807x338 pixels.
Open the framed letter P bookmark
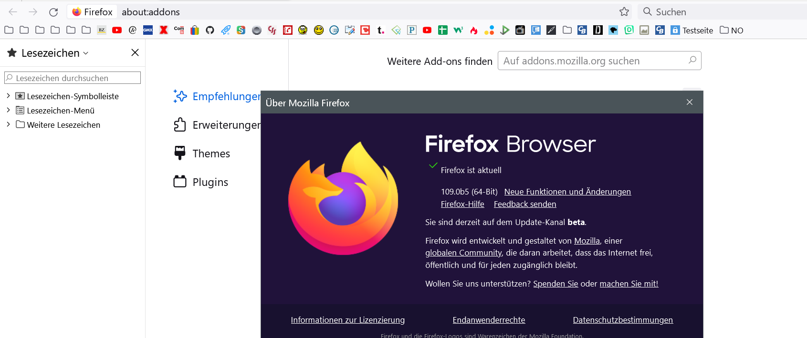point(412,30)
